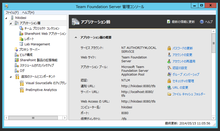Click the 最終更新 timestamp in status bar
This screenshot has height=131, width=220.
[x=188, y=123]
